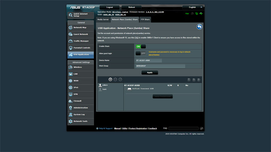Open the Wireless router operation mode link

pos(120,12)
